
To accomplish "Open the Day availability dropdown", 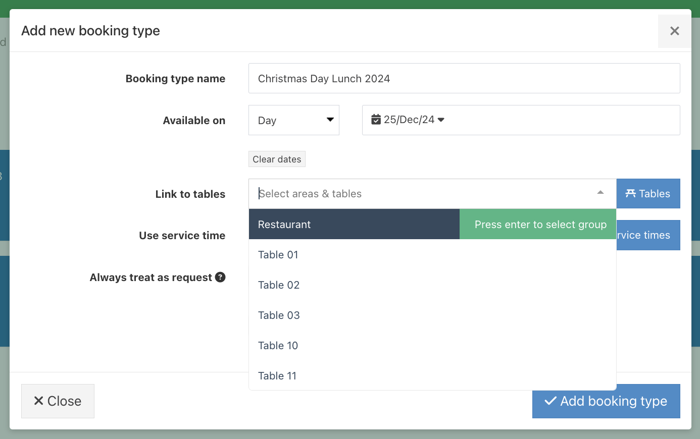I will click(x=293, y=120).
